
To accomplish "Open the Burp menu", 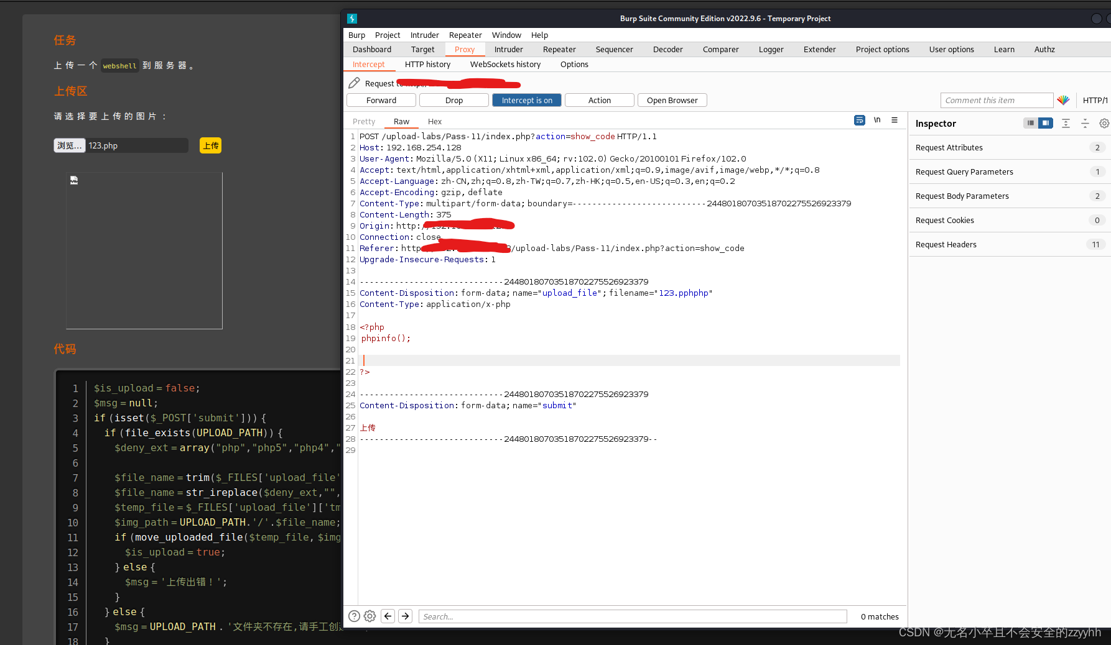I will click(x=356, y=35).
